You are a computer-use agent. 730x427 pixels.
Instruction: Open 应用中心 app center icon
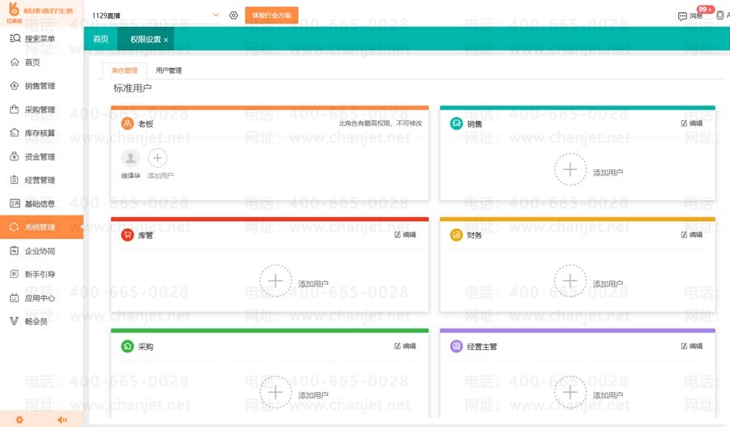coord(15,297)
